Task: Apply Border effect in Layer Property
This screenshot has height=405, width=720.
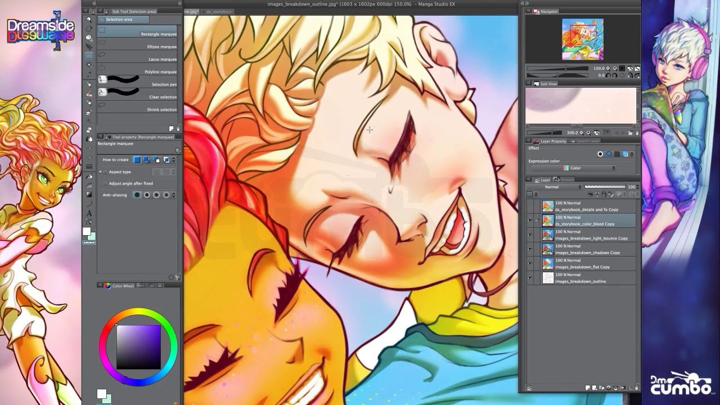Action: tap(600, 154)
